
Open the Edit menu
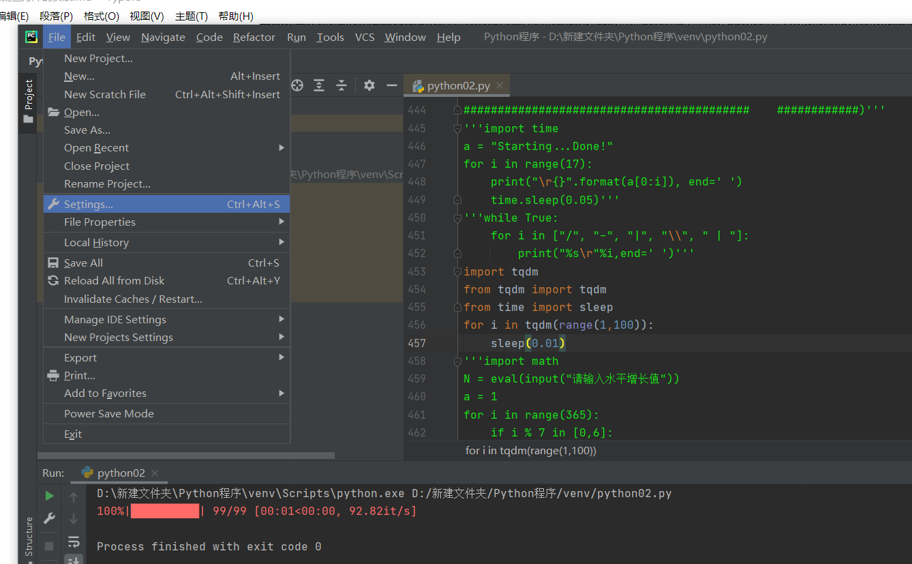click(x=86, y=37)
